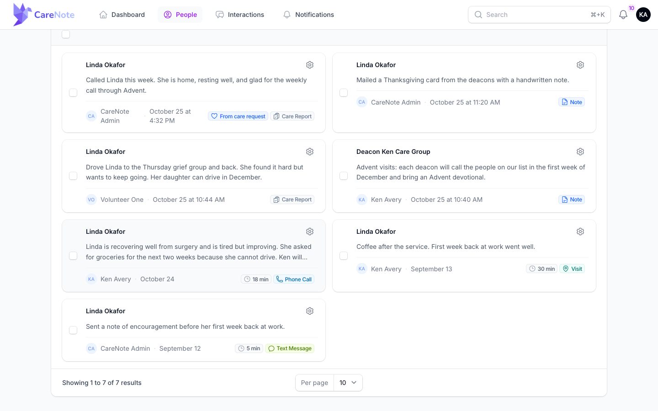Screen dimensions: 658x411
Task: Open settings gear on the surgery recovery phone call
Action: click(310, 232)
